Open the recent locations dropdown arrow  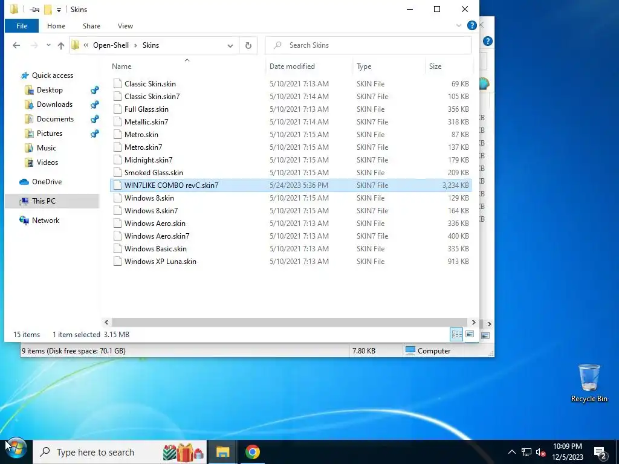[x=48, y=45]
